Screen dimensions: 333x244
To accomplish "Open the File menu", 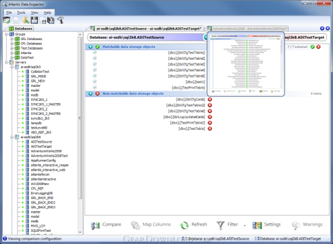I will [x=9, y=13].
